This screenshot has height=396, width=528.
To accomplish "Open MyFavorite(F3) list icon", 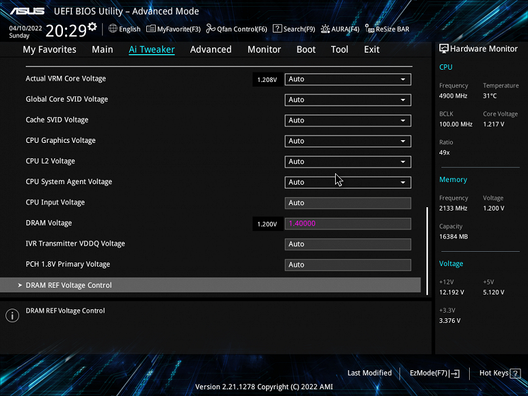I will coord(150,29).
